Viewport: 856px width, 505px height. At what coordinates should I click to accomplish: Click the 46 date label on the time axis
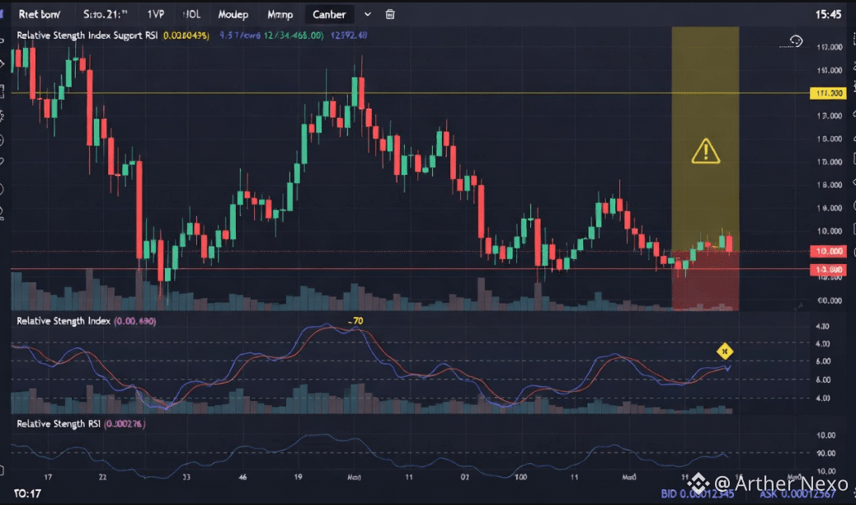tap(242, 477)
